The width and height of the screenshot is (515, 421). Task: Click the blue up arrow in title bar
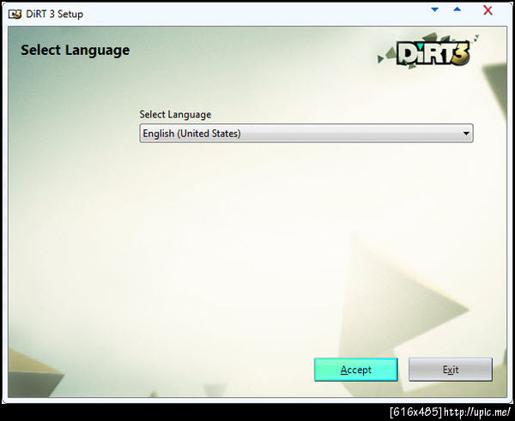pos(457,9)
